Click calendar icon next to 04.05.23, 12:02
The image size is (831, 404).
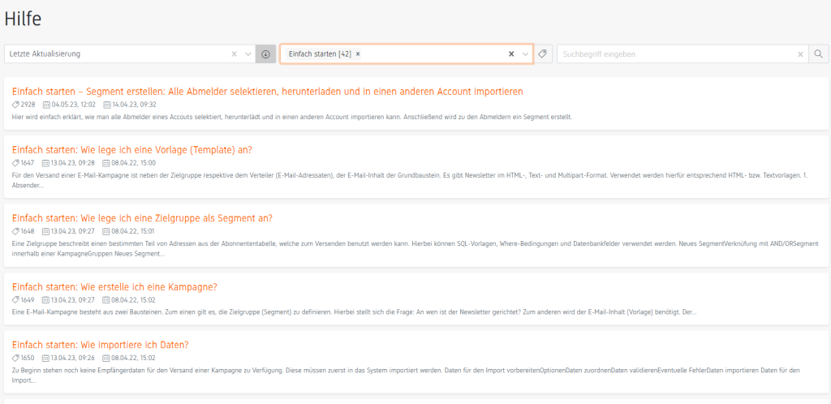(47, 105)
